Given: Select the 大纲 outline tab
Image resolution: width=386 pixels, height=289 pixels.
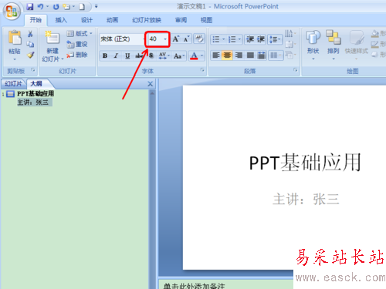Looking at the screenshot, I should (x=36, y=84).
